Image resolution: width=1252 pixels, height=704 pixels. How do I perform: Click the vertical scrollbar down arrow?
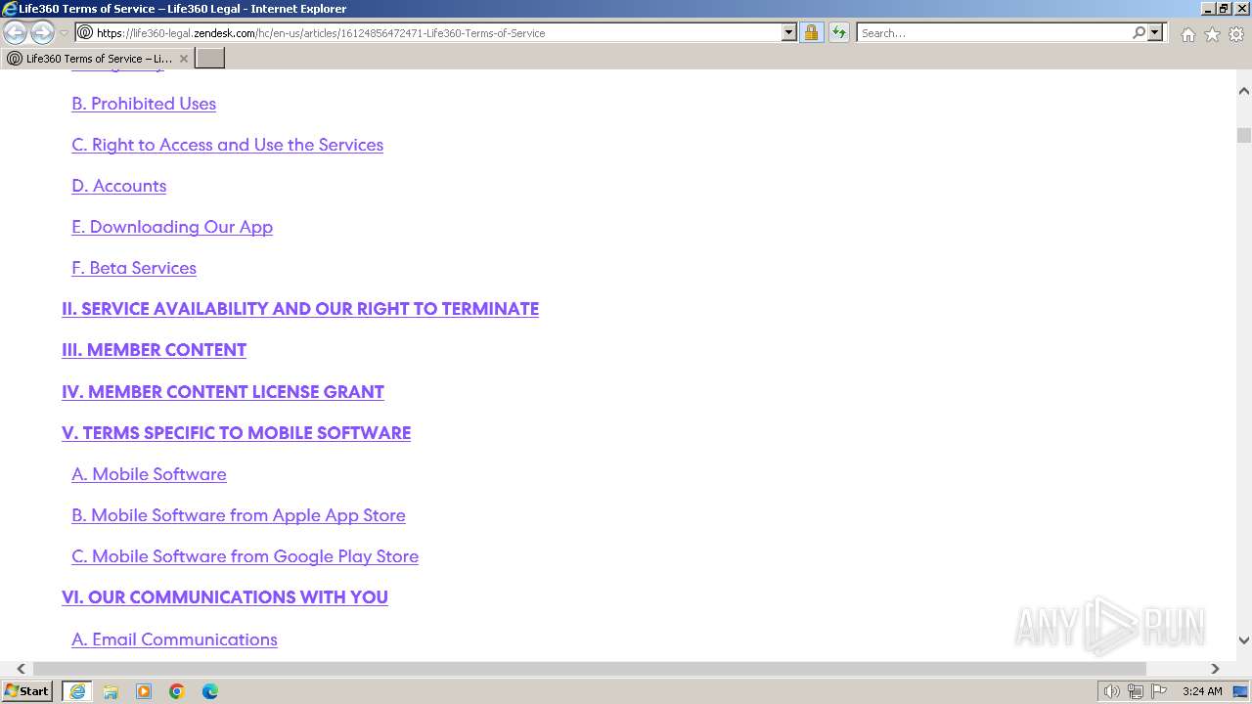pos(1243,640)
